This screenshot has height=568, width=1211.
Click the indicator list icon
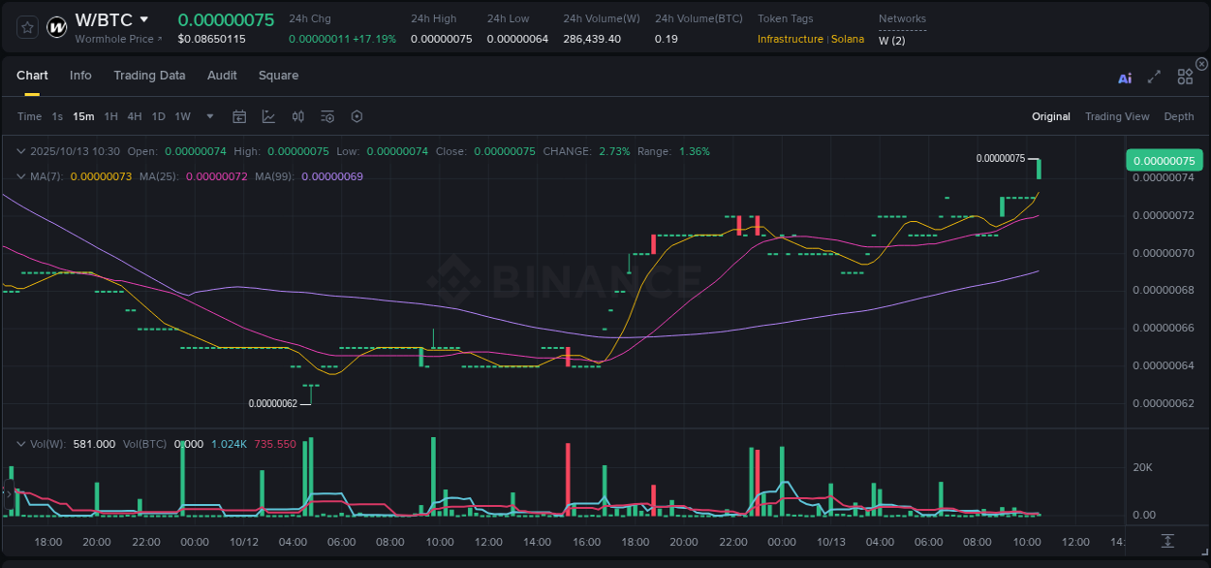click(x=327, y=116)
